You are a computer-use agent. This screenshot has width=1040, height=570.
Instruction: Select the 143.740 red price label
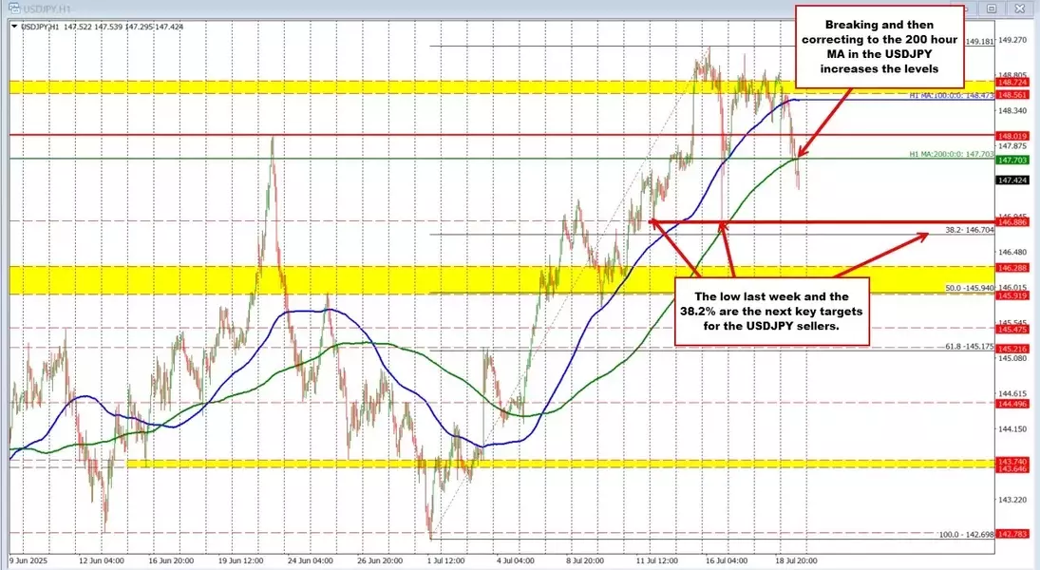(x=1012, y=461)
